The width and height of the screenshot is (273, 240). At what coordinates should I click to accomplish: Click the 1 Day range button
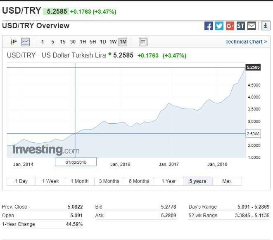[21, 181]
